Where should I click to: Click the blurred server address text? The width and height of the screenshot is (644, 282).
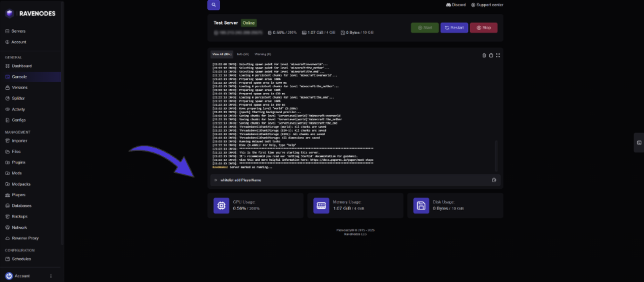coord(238,33)
